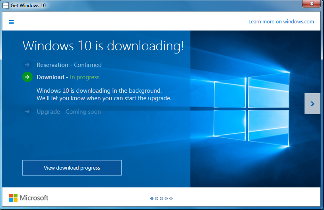Click the 'Download - In progress' text
The width and height of the screenshot is (324, 210).
pos(68,77)
